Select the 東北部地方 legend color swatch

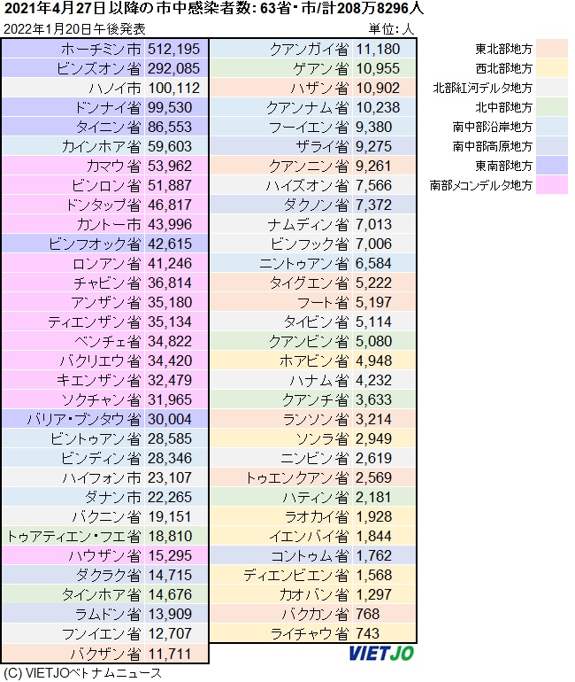551,49
